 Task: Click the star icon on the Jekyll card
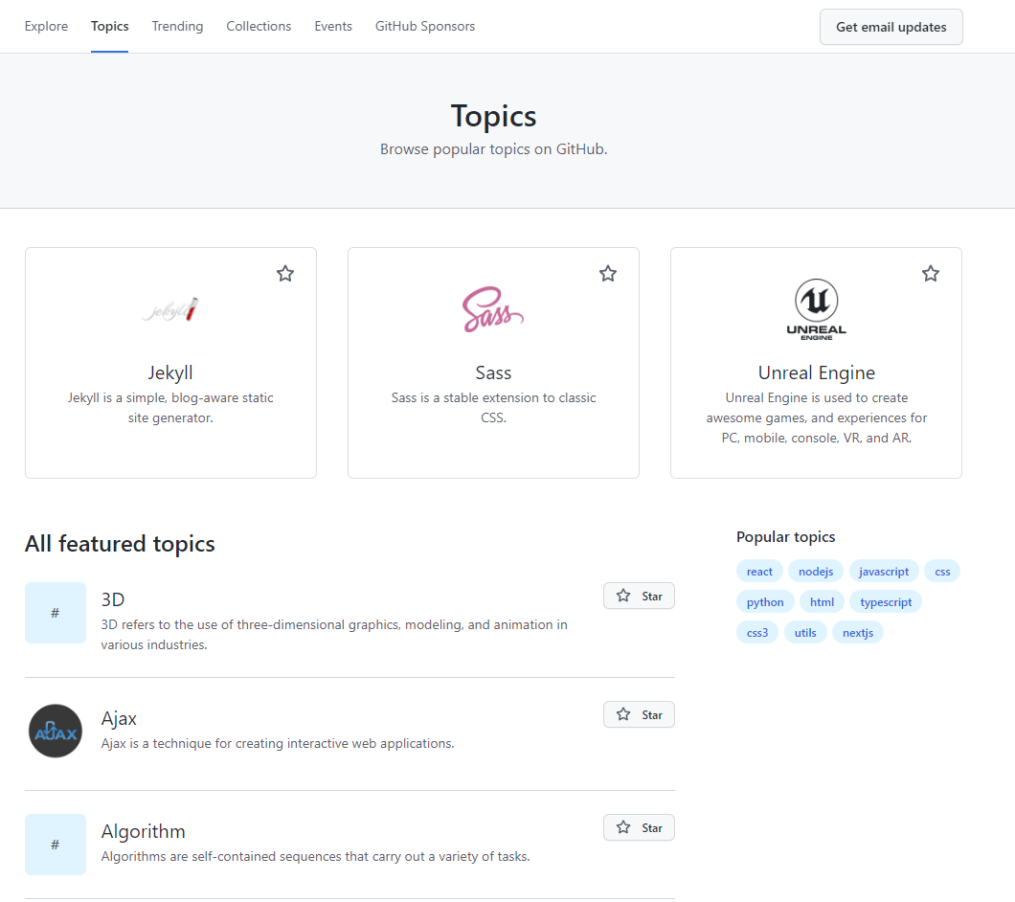pyautogui.click(x=284, y=273)
